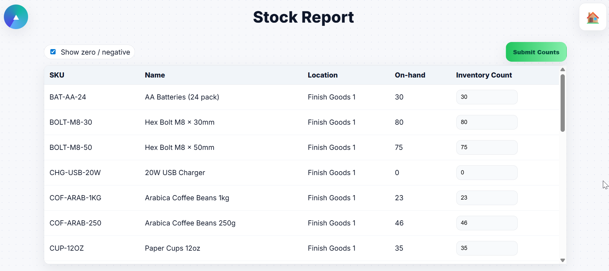The height and width of the screenshot is (271, 609).
Task: Focus inventory count field for BOLT-M8-50
Action: click(x=486, y=148)
